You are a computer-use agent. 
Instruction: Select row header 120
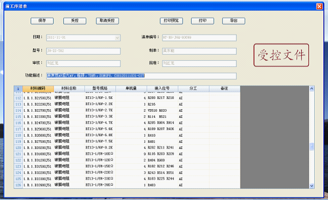18,147
